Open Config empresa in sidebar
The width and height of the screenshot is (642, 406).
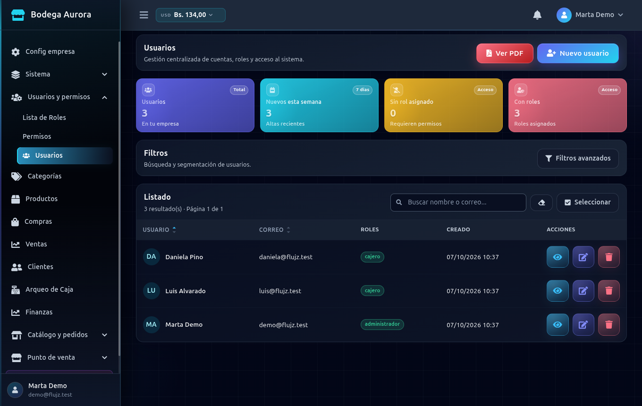(59, 51)
